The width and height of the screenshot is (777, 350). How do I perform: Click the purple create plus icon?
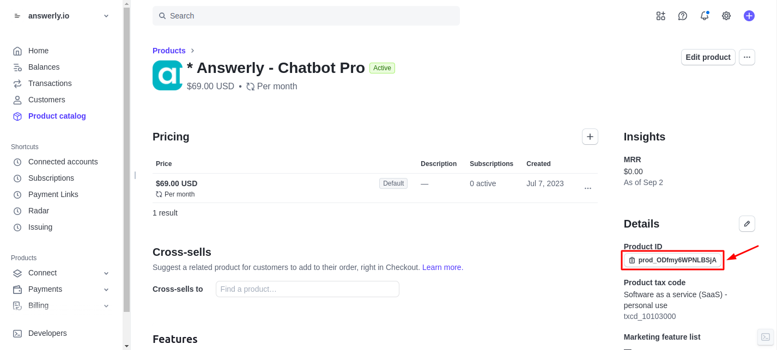[x=749, y=16]
